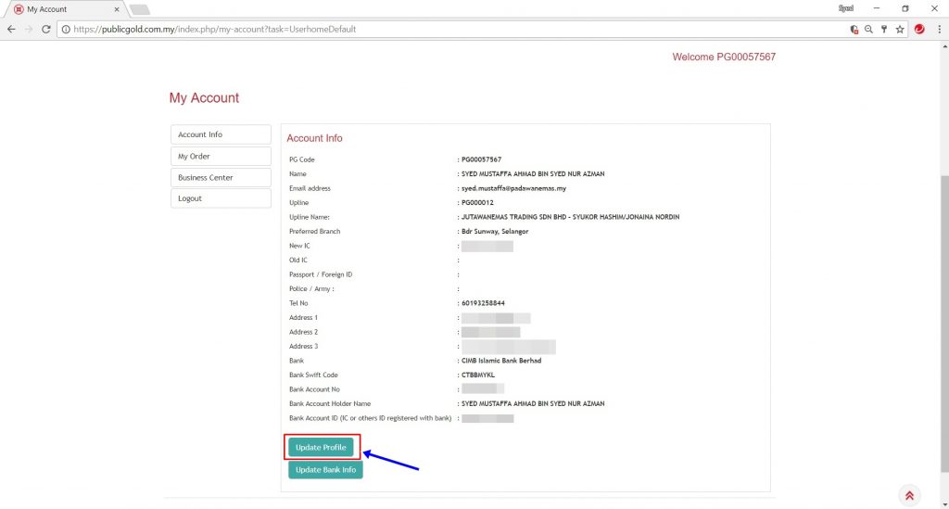Open the saved password key icon
The height and width of the screenshot is (509, 949).
click(884, 30)
